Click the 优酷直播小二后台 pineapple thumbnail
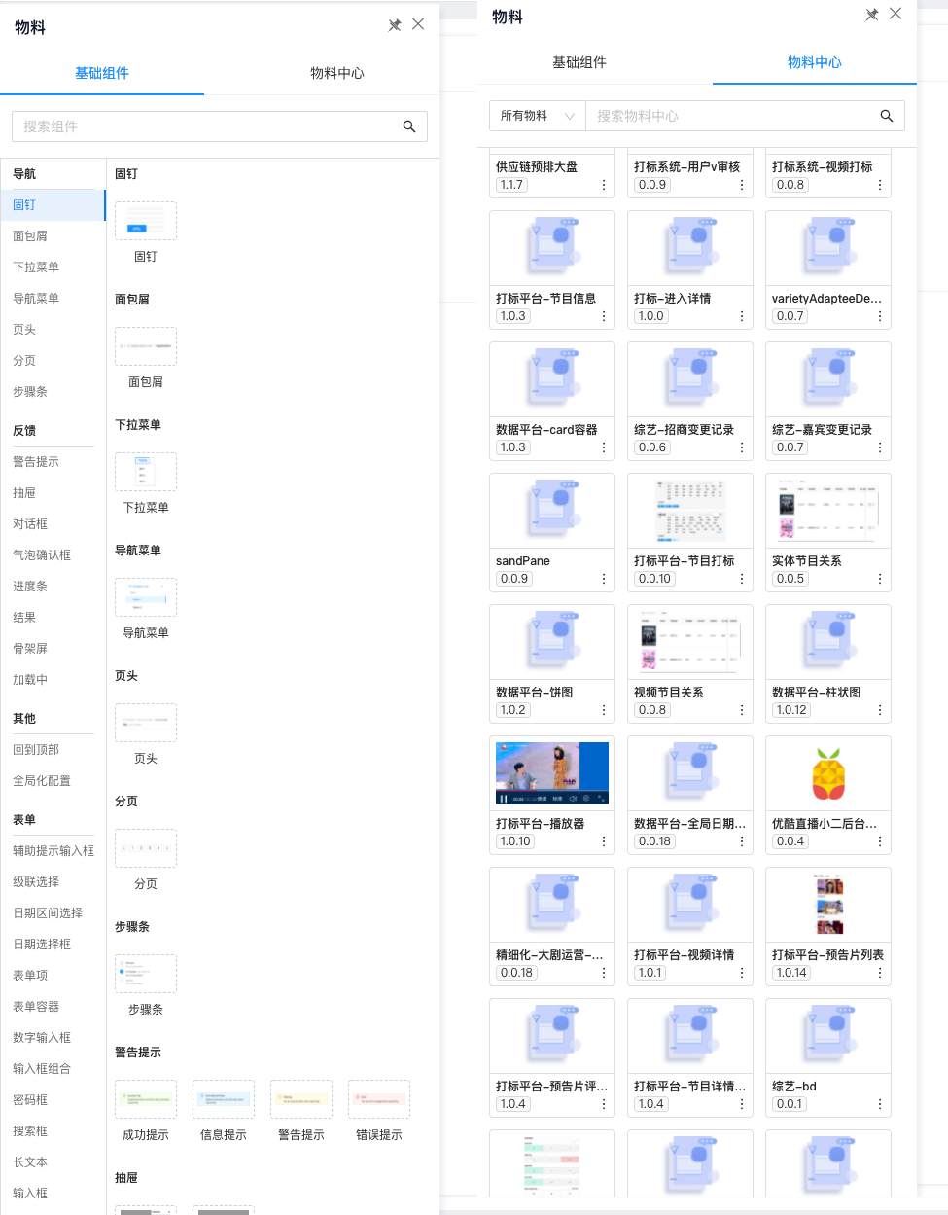Screen dimensions: 948x1215 point(828,773)
